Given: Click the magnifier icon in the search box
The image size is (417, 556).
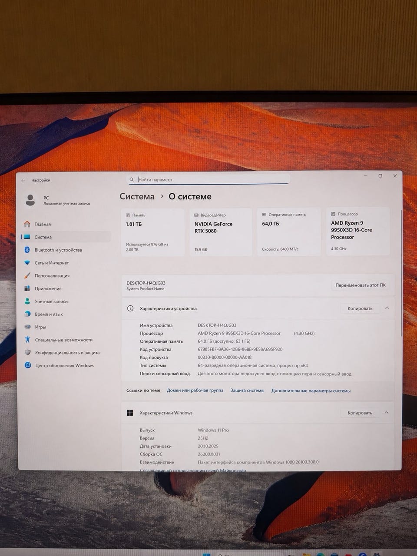Looking at the screenshot, I should (x=132, y=179).
